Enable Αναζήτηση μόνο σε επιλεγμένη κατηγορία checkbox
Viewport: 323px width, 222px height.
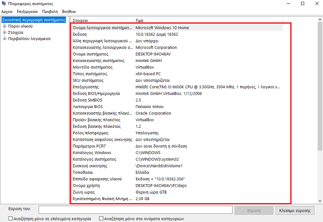(x=10, y=219)
